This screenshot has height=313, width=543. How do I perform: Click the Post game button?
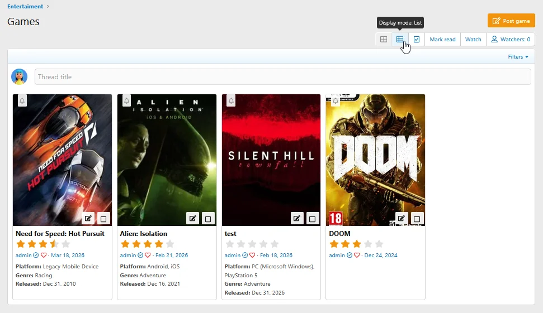coord(511,21)
